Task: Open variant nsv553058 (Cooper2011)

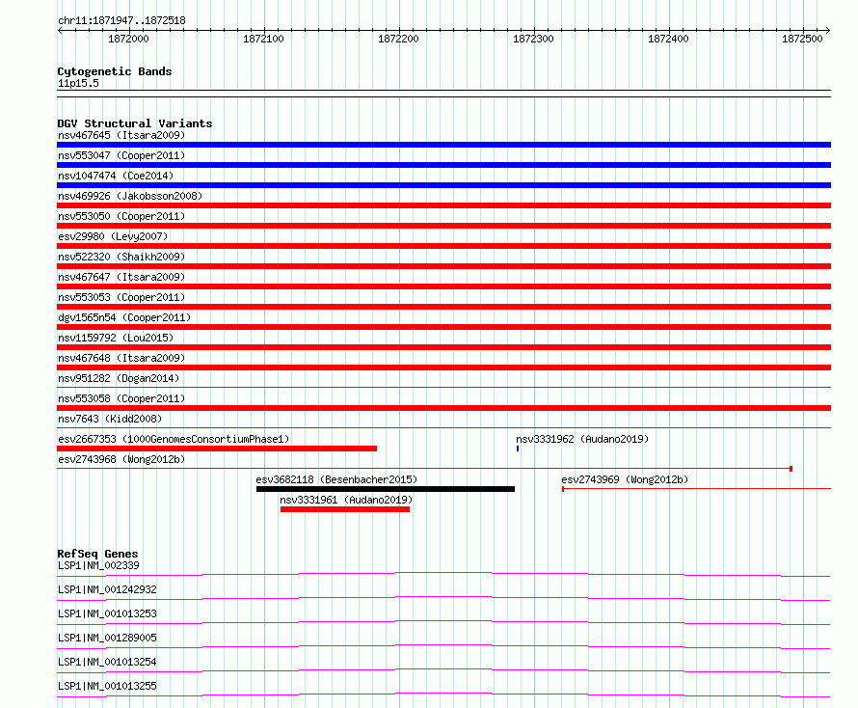Action: [121, 398]
